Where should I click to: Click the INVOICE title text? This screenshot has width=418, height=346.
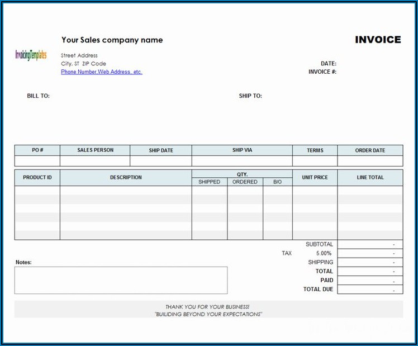378,40
